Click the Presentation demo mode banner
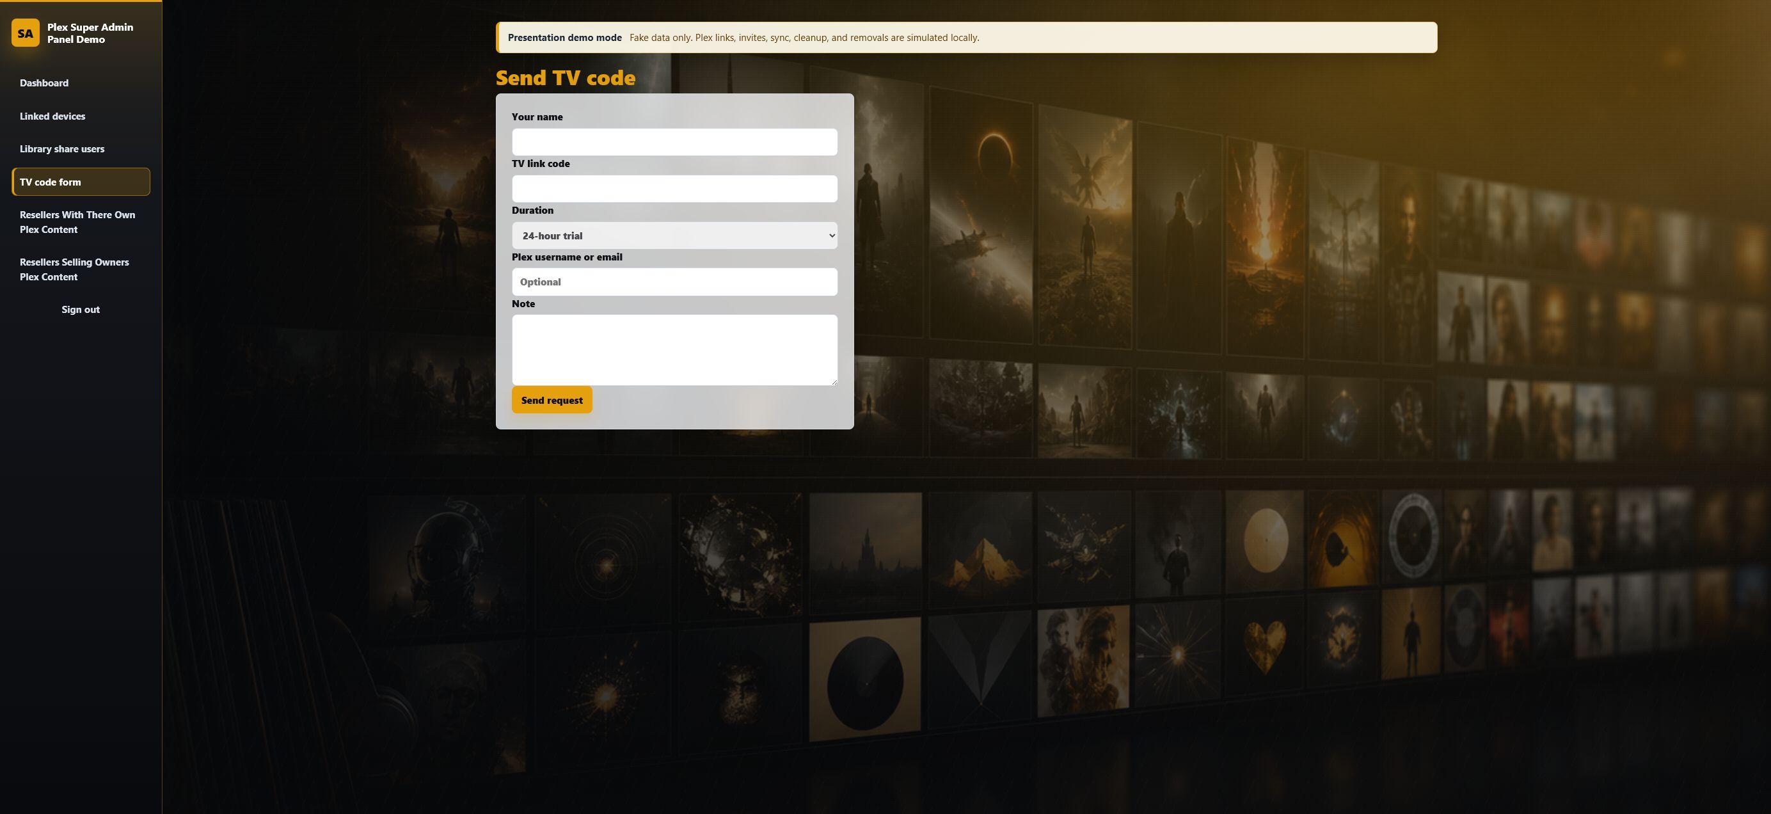The image size is (1771, 814). tap(966, 38)
